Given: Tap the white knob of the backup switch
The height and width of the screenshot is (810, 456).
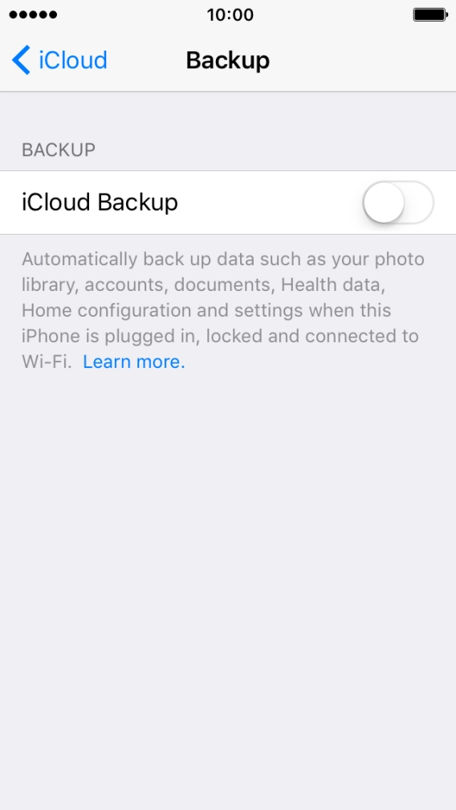Looking at the screenshot, I should [x=384, y=202].
